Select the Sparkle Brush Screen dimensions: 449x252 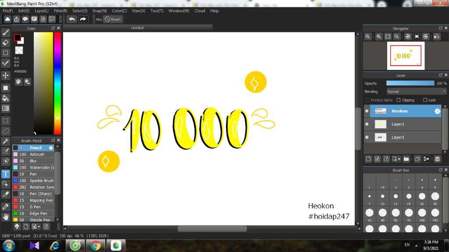(x=33, y=181)
